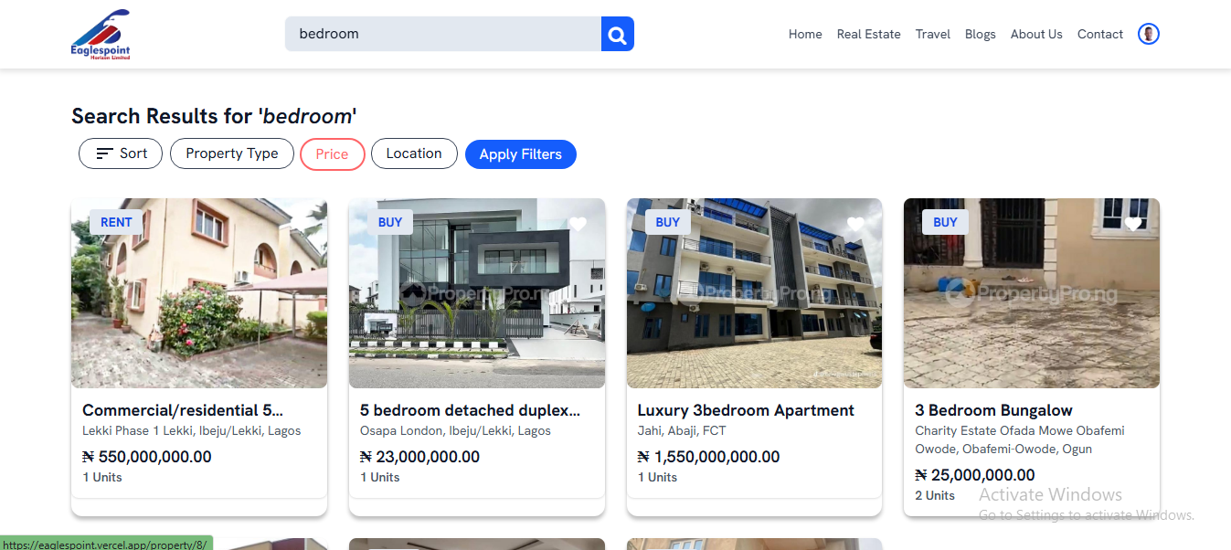The height and width of the screenshot is (550, 1231).
Task: Open the Location filter
Action: point(414,153)
